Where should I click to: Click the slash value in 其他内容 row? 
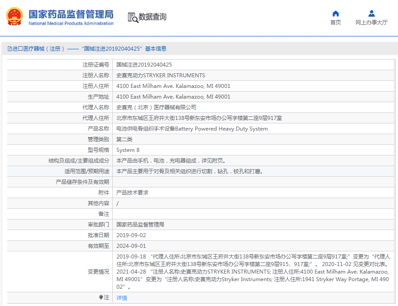pos(117,203)
